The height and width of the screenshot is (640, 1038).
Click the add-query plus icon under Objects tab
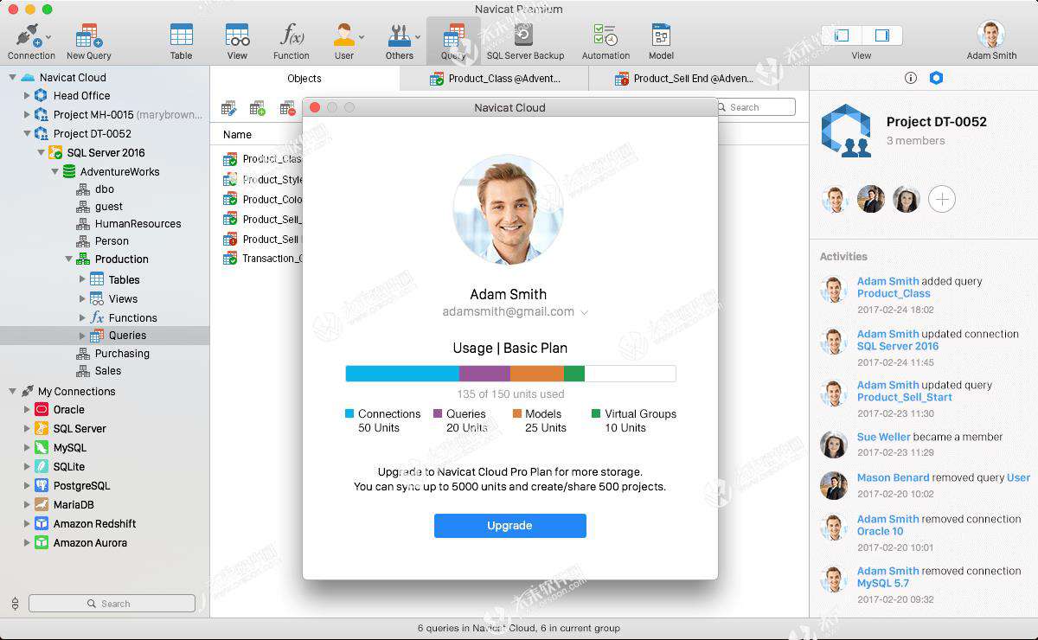[258, 108]
